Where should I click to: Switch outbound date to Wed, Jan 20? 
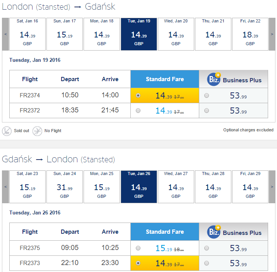[x=176, y=34]
